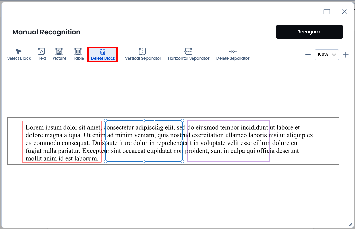Choose the Select Block tool
This screenshot has height=229, width=355.
(x=19, y=55)
